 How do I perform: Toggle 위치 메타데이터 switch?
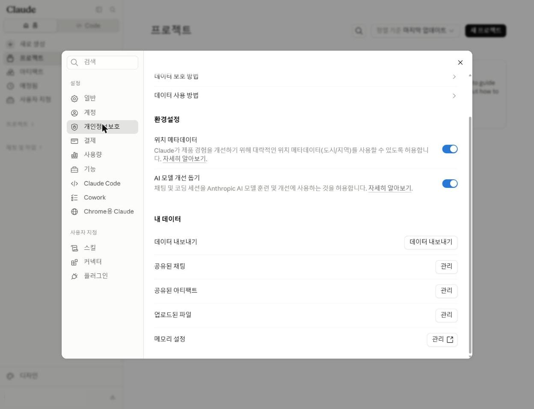pyautogui.click(x=450, y=149)
